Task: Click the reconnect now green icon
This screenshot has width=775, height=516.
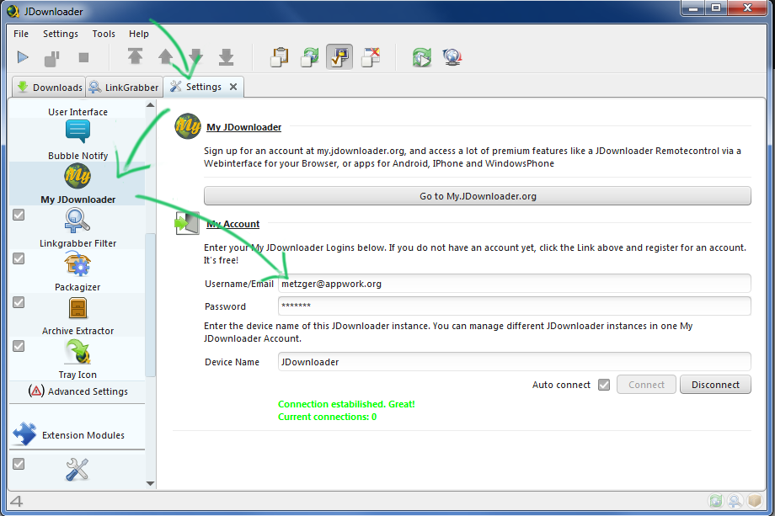Action: click(x=422, y=57)
